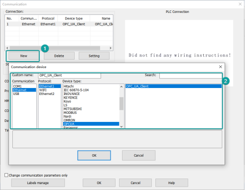Viewport: 245px width, 190px height.
Task: Close the Communication device dialog
Action: (221, 67)
